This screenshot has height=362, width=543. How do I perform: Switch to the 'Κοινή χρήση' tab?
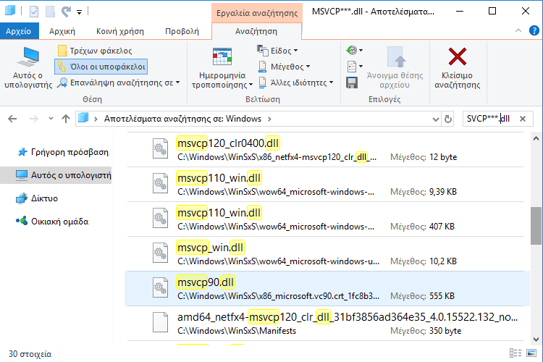119,31
